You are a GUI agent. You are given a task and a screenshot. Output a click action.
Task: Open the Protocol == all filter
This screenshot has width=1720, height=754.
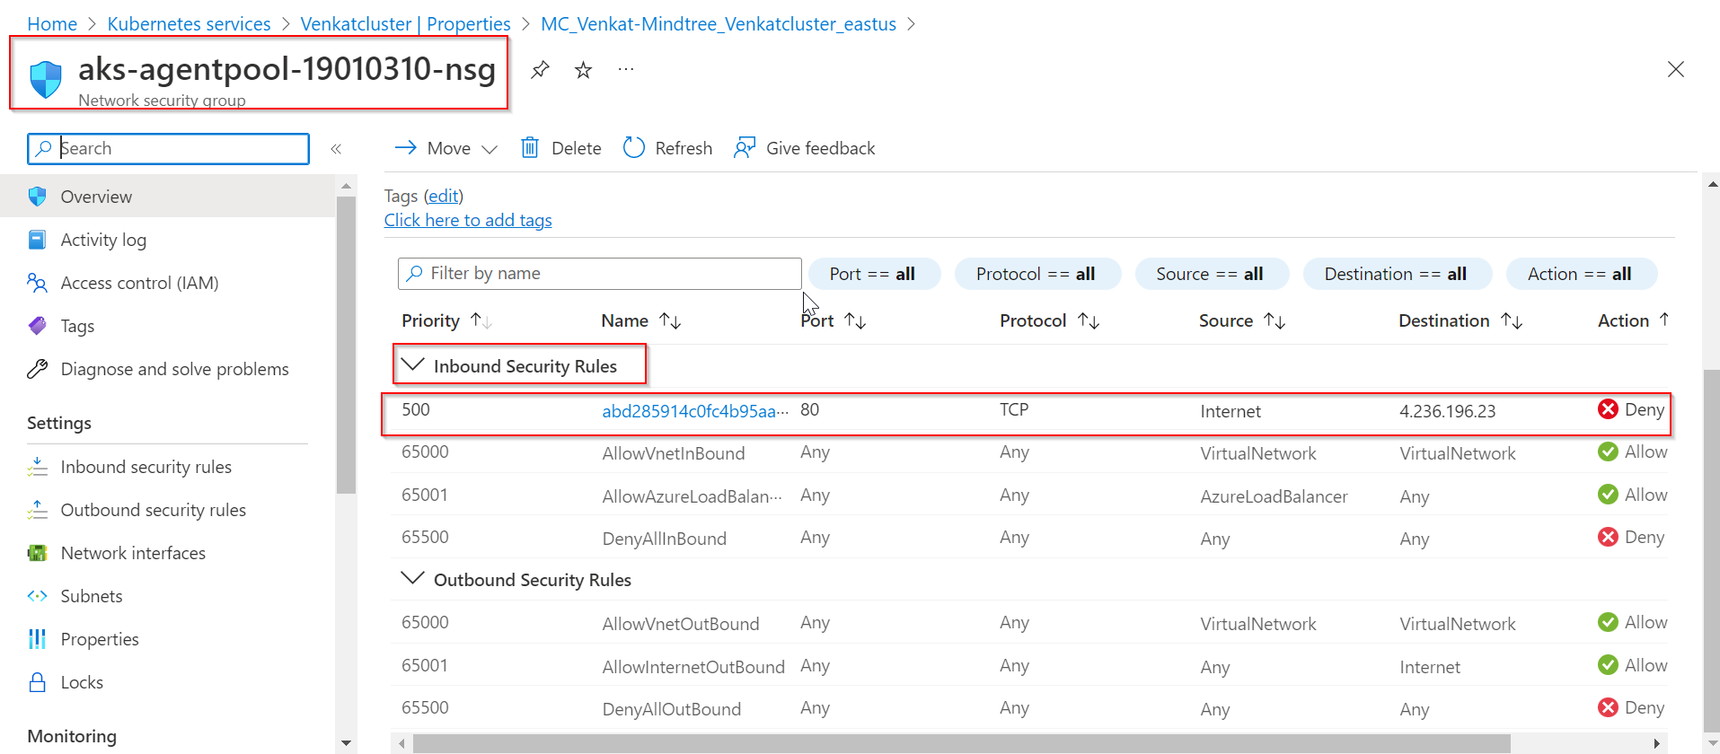(x=1036, y=274)
